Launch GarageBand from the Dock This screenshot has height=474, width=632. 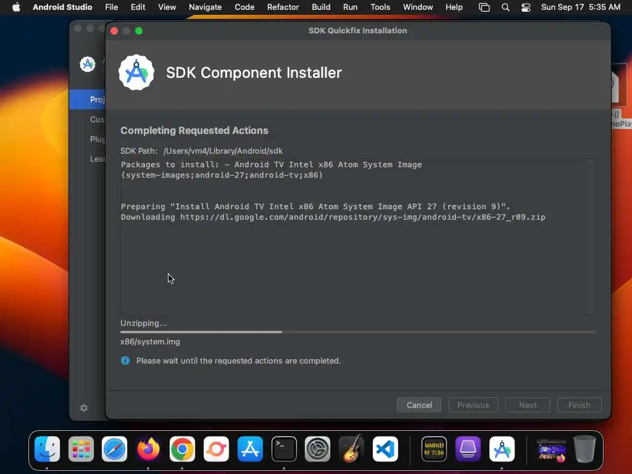(x=351, y=449)
